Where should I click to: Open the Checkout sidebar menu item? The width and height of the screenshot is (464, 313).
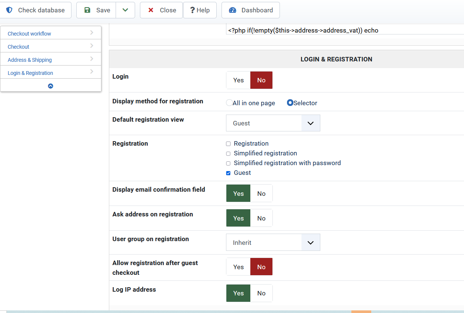coord(18,47)
